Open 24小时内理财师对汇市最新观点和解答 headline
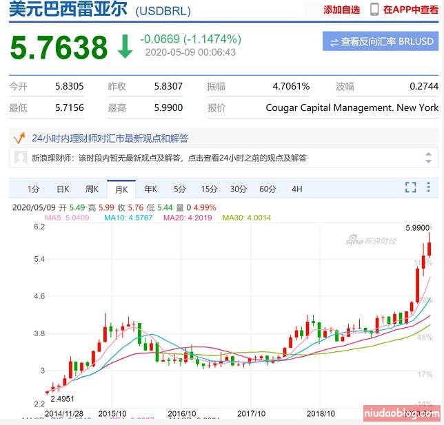The image size is (444, 425). [110, 138]
